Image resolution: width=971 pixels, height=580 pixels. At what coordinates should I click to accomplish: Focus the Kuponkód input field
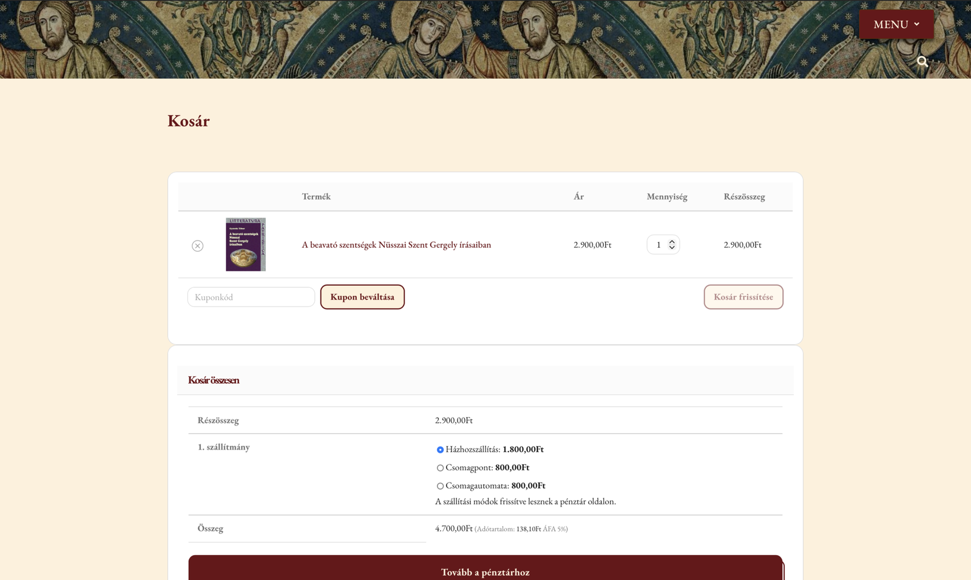[x=251, y=297]
